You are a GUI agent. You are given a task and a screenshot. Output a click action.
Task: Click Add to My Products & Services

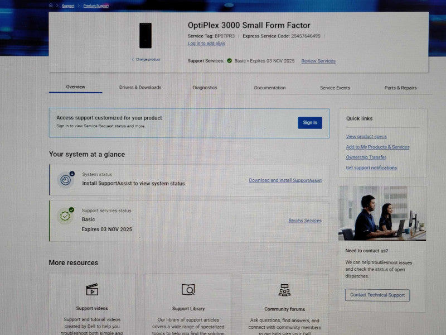click(x=377, y=147)
